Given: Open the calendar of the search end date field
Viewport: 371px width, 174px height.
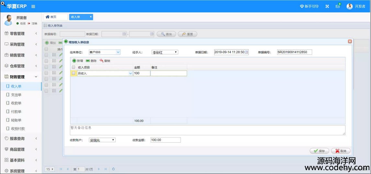Looking at the screenshot, I should pos(152,34).
